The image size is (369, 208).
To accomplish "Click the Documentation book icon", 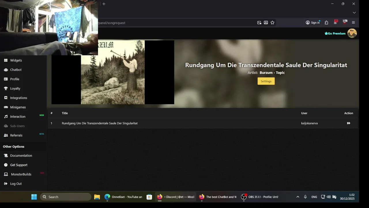I will point(6,155).
